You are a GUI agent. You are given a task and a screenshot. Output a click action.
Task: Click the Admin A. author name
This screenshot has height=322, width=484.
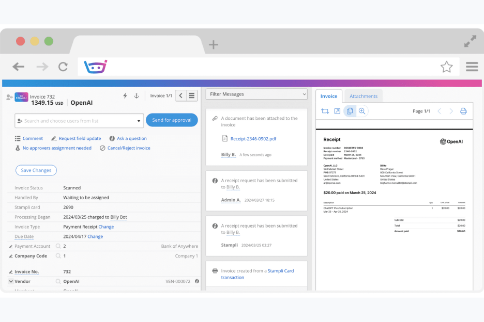coord(231,200)
